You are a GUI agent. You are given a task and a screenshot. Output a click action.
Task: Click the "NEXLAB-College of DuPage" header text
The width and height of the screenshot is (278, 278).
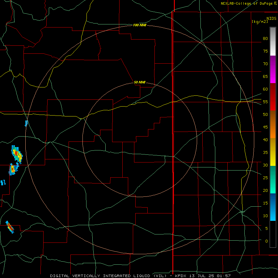[x=247, y=3]
